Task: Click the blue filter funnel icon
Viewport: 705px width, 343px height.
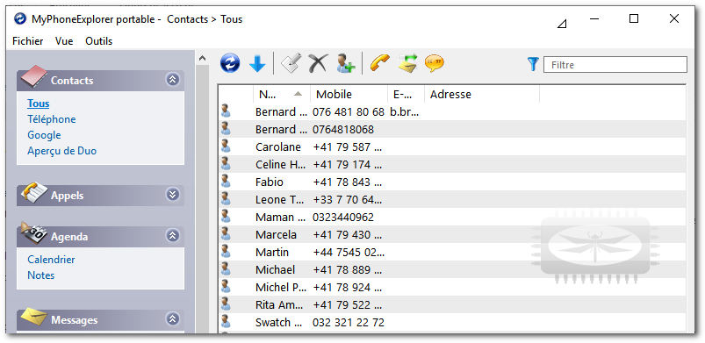Action: (533, 64)
